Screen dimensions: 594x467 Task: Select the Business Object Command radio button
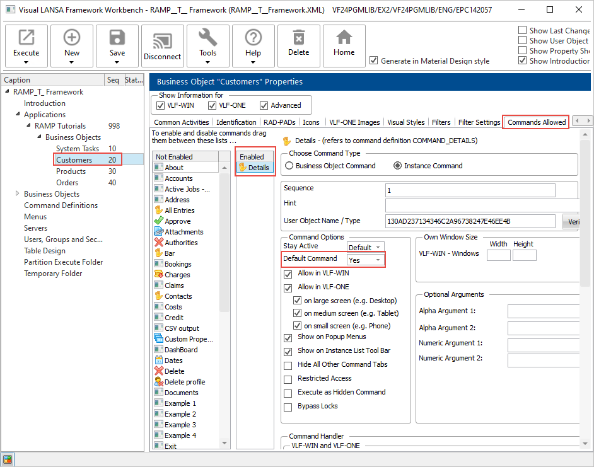click(x=290, y=166)
